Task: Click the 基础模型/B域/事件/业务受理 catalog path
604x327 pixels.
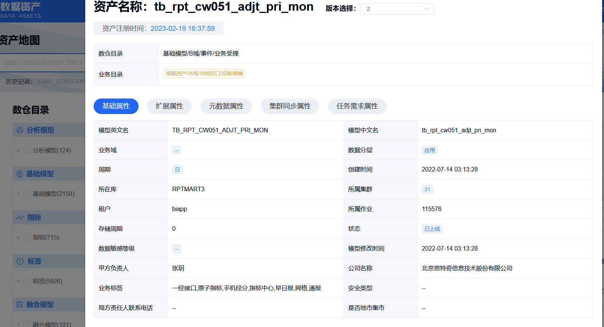Action: [201, 54]
